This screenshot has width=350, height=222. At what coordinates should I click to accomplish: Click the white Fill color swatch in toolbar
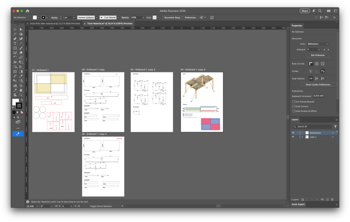15,102
